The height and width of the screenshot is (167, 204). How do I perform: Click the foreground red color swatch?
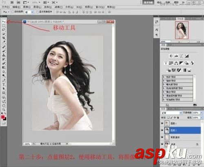[x=3, y=117]
